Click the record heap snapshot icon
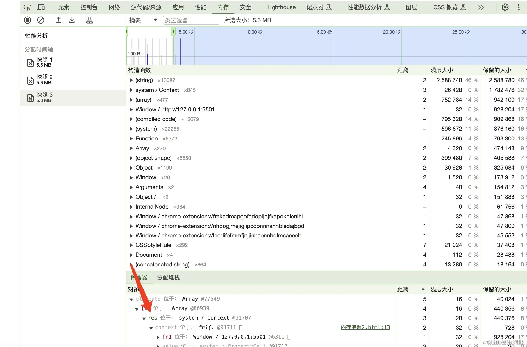Viewport: 527px width, 347px height. (x=27, y=20)
